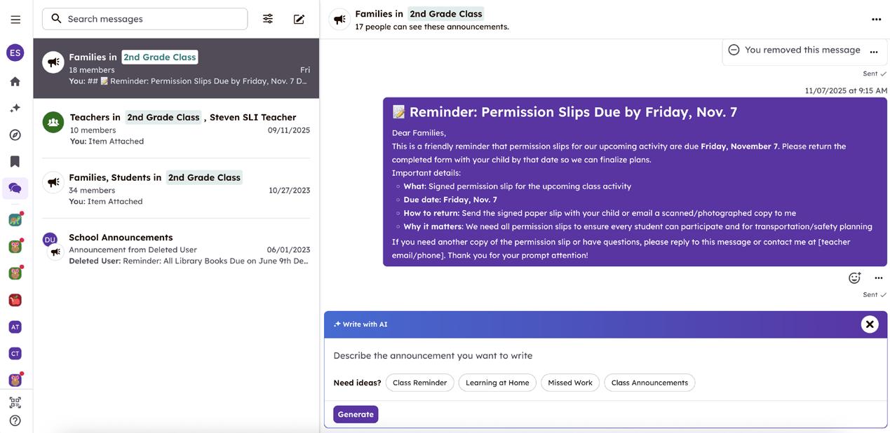Open the help question mark icon
This screenshot has width=890, height=433.
tap(15, 420)
